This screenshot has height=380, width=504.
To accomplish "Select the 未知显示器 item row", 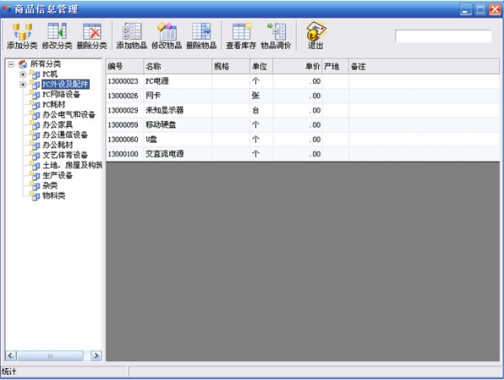I will point(302,110).
